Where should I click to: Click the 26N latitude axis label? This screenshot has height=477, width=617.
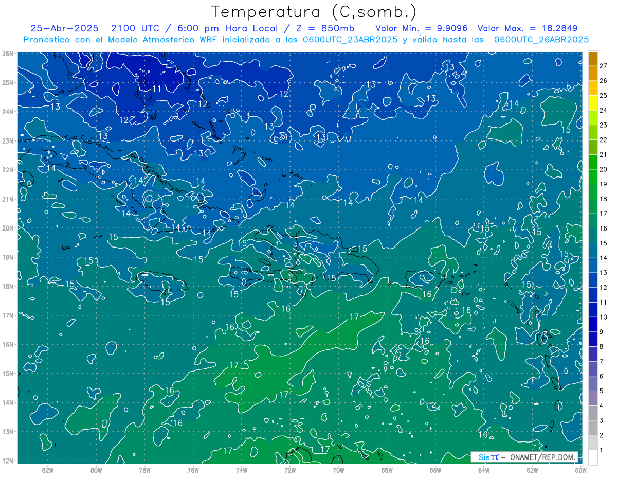(x=8, y=54)
